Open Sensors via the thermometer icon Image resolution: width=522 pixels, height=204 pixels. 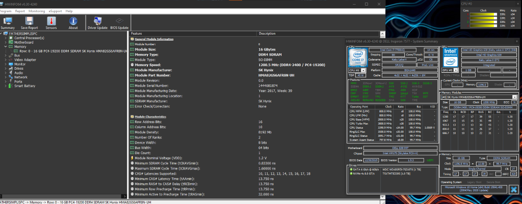[x=51, y=21]
